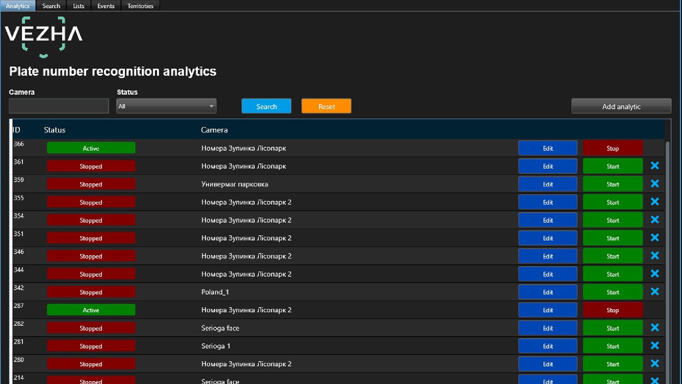682x384 pixels.
Task: Click the Status column header
Action: point(55,130)
